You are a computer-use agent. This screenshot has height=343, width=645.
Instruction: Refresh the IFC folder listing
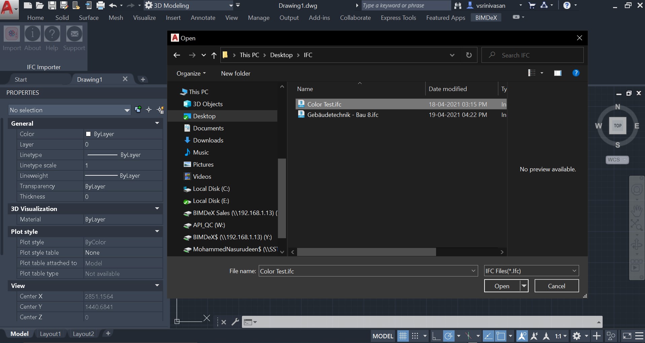point(469,55)
